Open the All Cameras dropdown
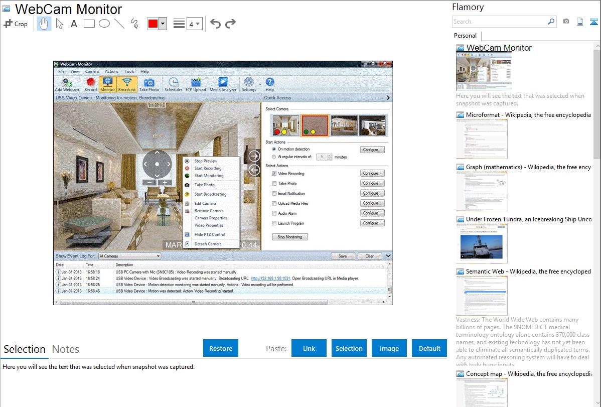The height and width of the screenshot is (407, 601). pos(129,256)
